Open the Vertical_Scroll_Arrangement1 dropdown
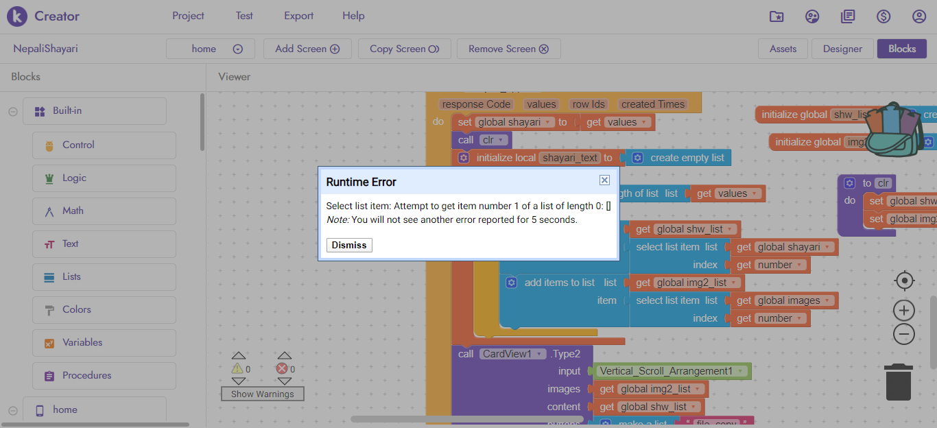 670,371
